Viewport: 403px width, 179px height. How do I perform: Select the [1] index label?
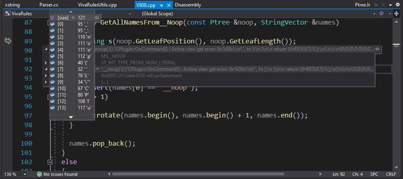60,31
